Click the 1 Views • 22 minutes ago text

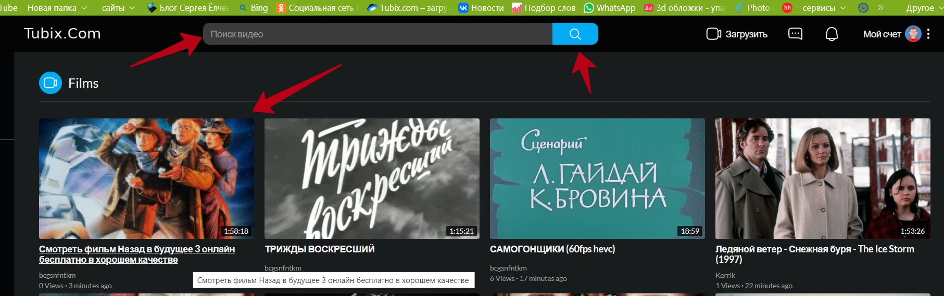[754, 286]
